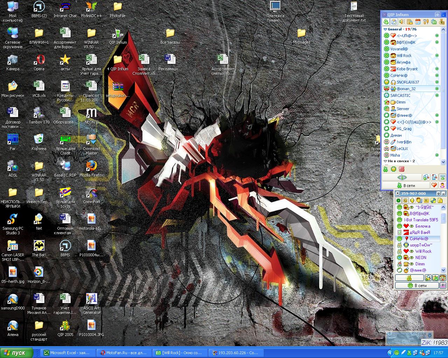
Task: Select SARCASTIC contact in QIP Infium
Action: point(411,95)
